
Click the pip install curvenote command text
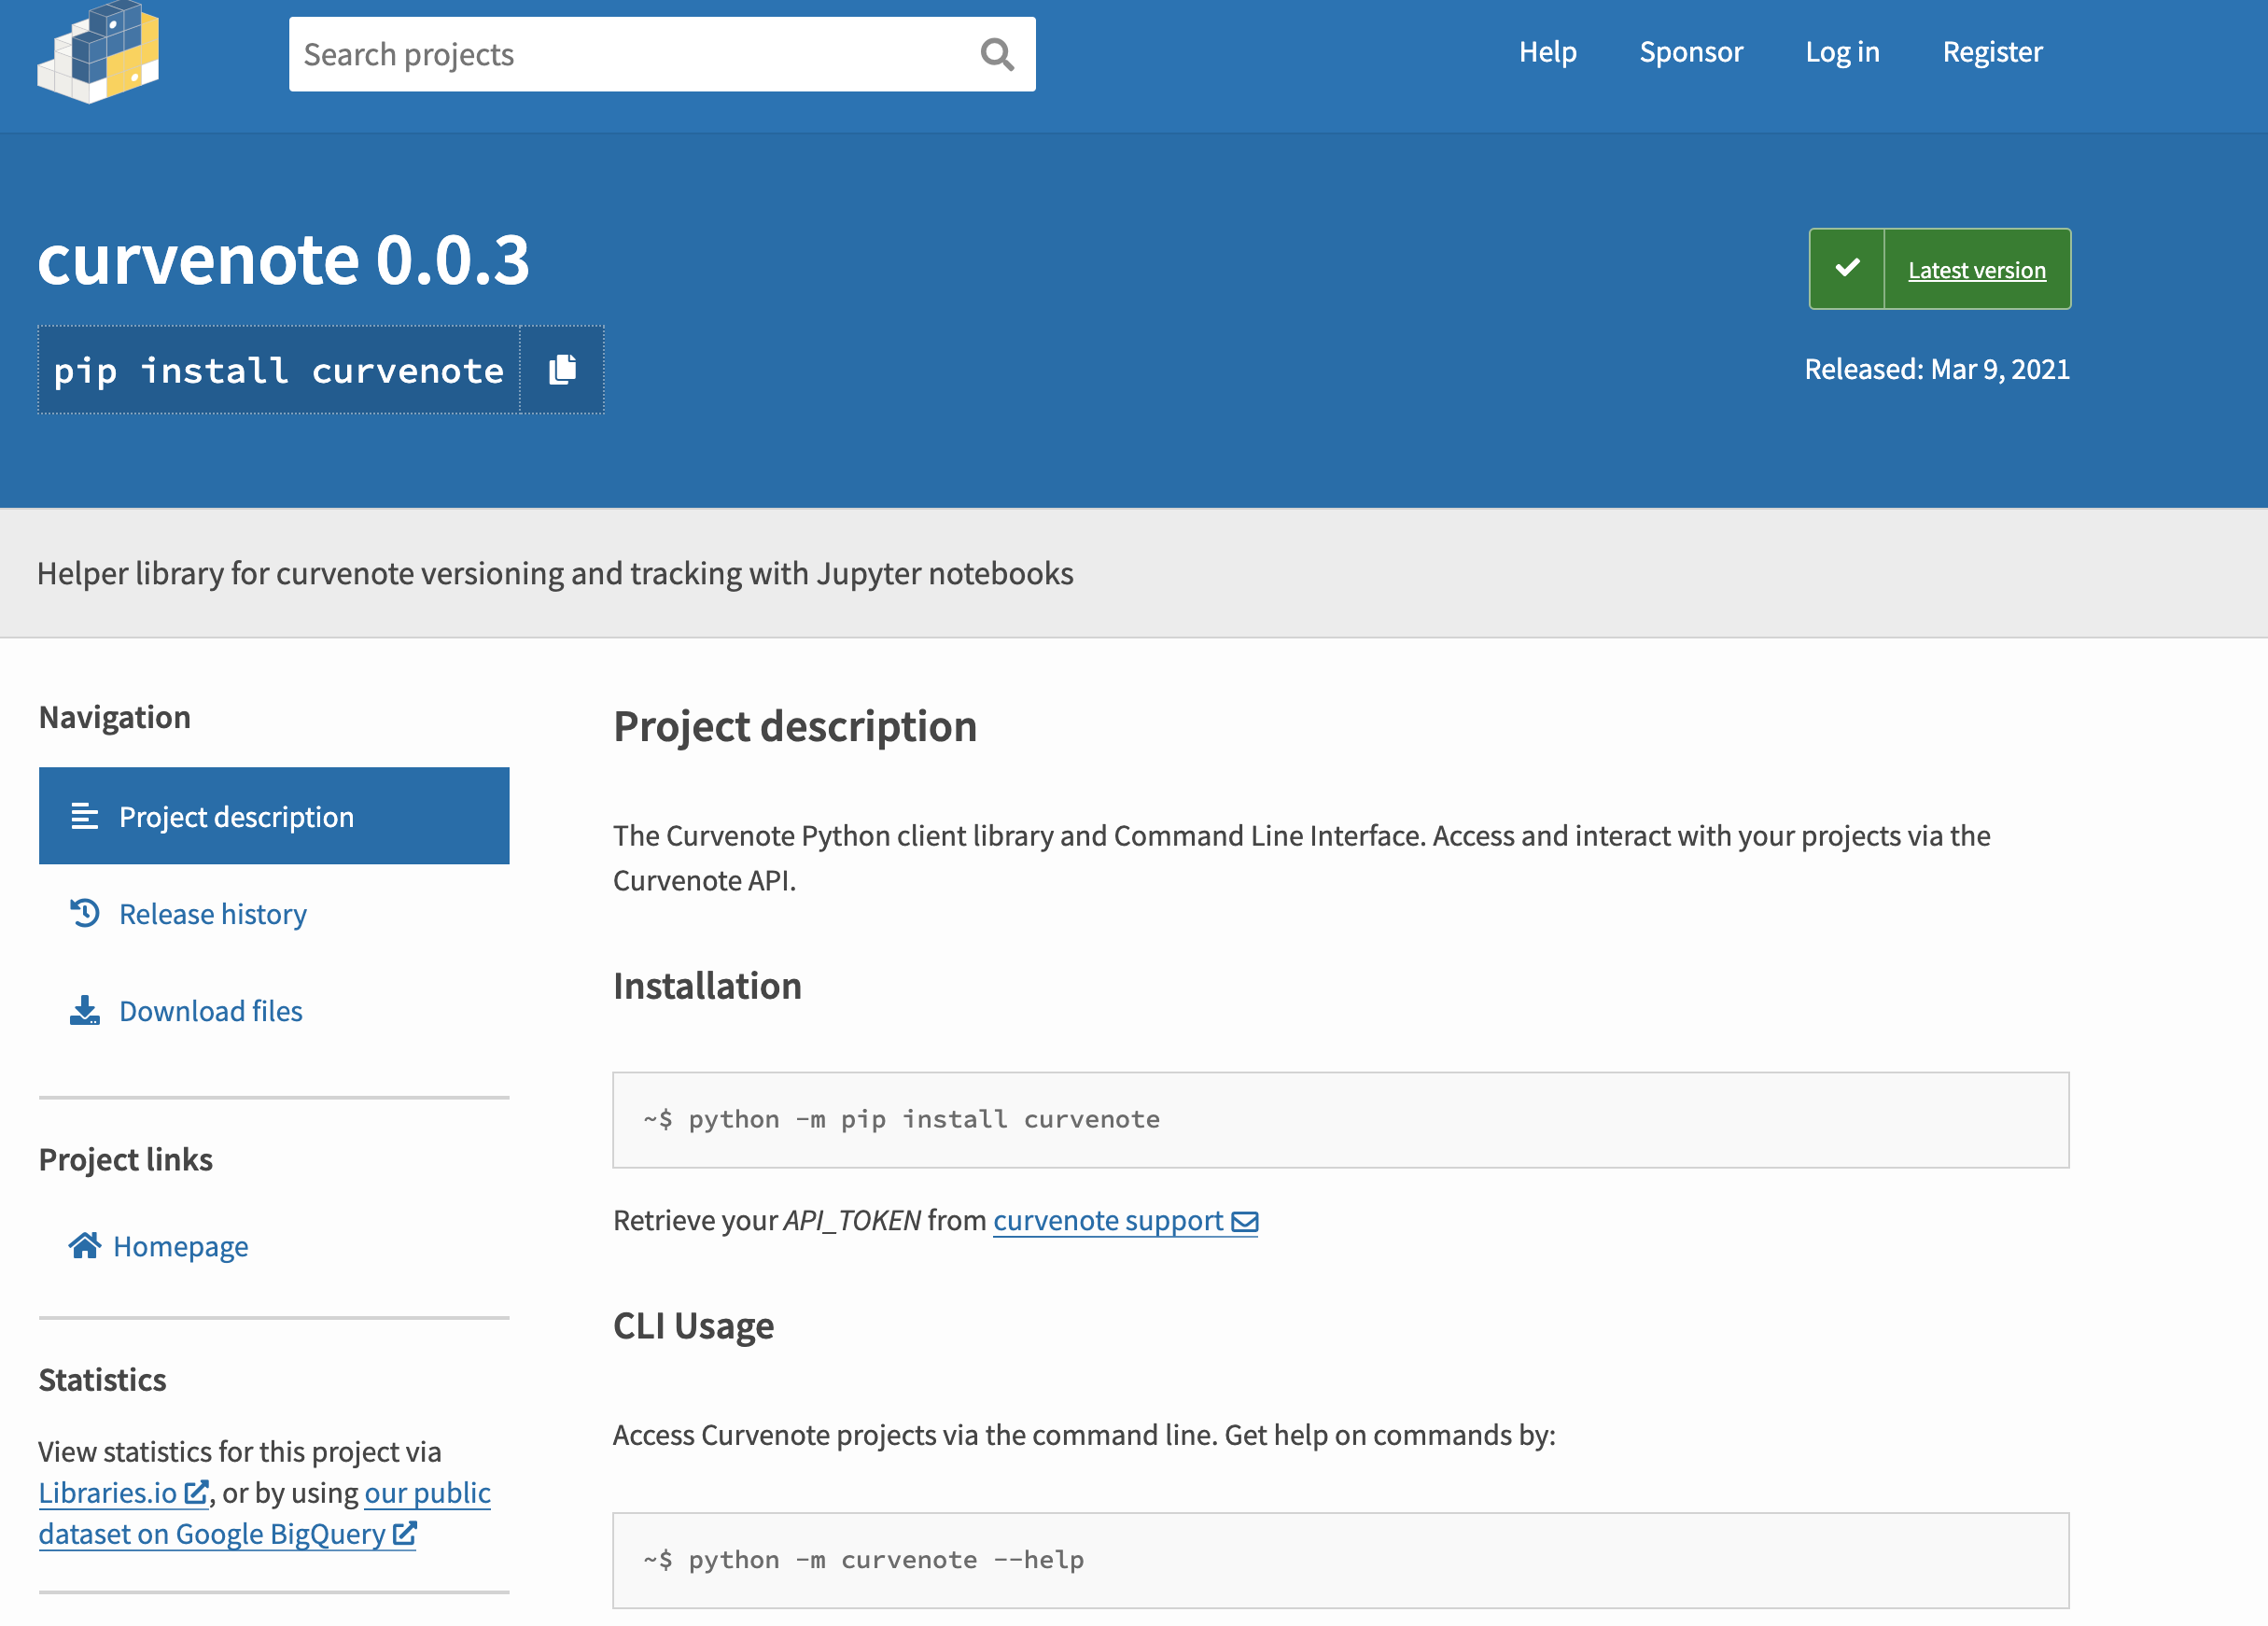pyautogui.click(x=279, y=371)
